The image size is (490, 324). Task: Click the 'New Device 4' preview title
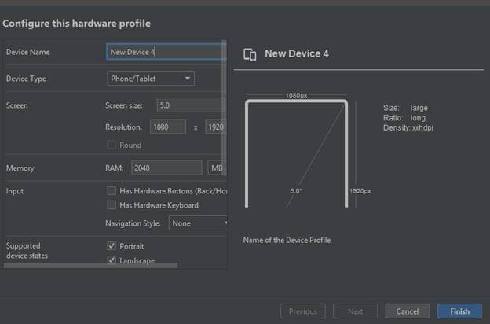coord(297,53)
